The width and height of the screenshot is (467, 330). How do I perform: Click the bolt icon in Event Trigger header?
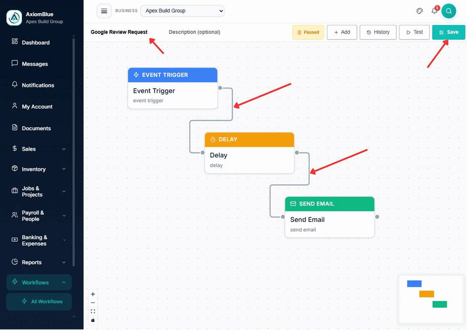(x=136, y=75)
